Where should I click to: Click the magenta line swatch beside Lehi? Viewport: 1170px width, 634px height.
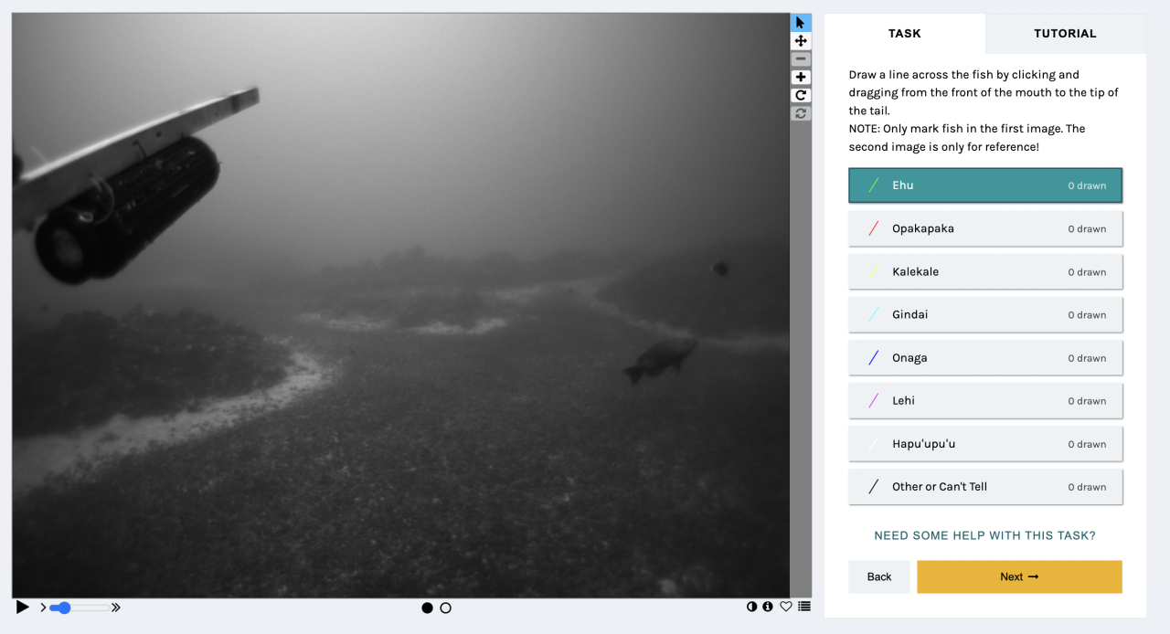pyautogui.click(x=874, y=400)
